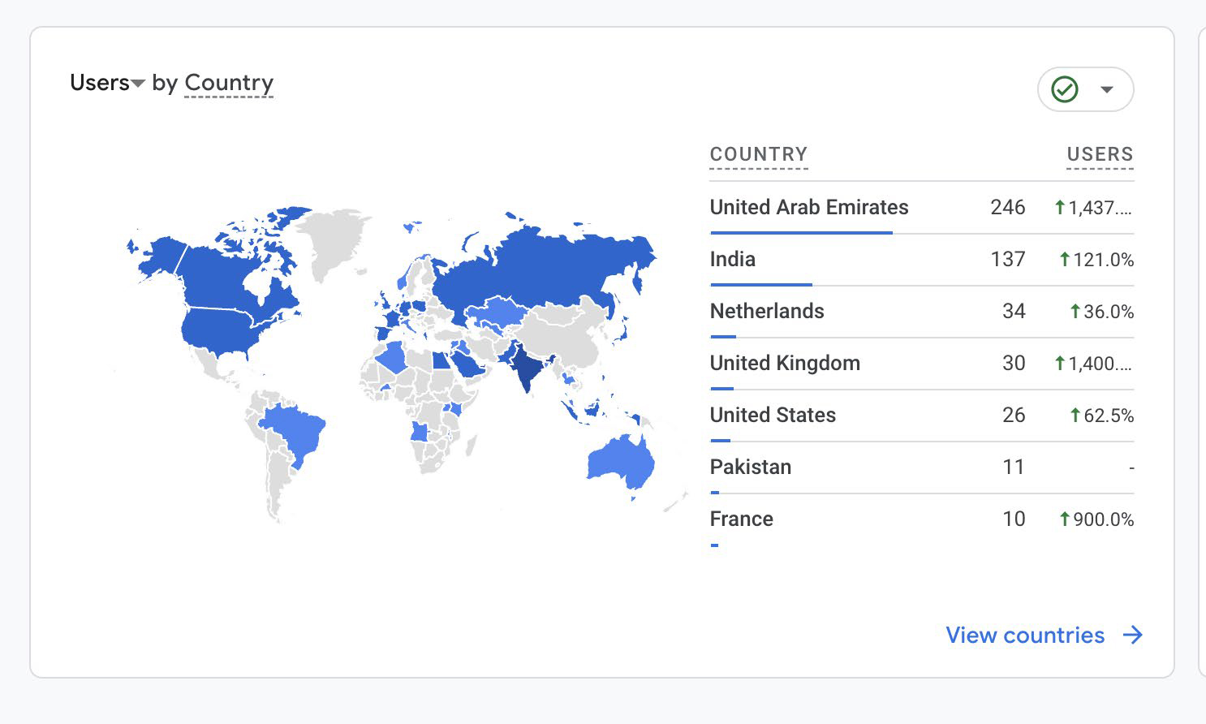This screenshot has height=724, width=1206.
Task: Click the blue progress bar under United Arab Emirates
Action: coord(799,234)
